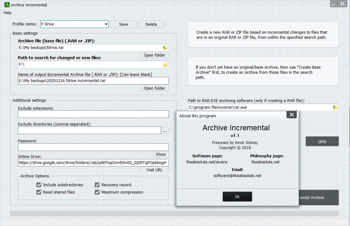350x226 pixels.
Task: Open folder of base archive file
Action: pyautogui.click(x=154, y=55)
